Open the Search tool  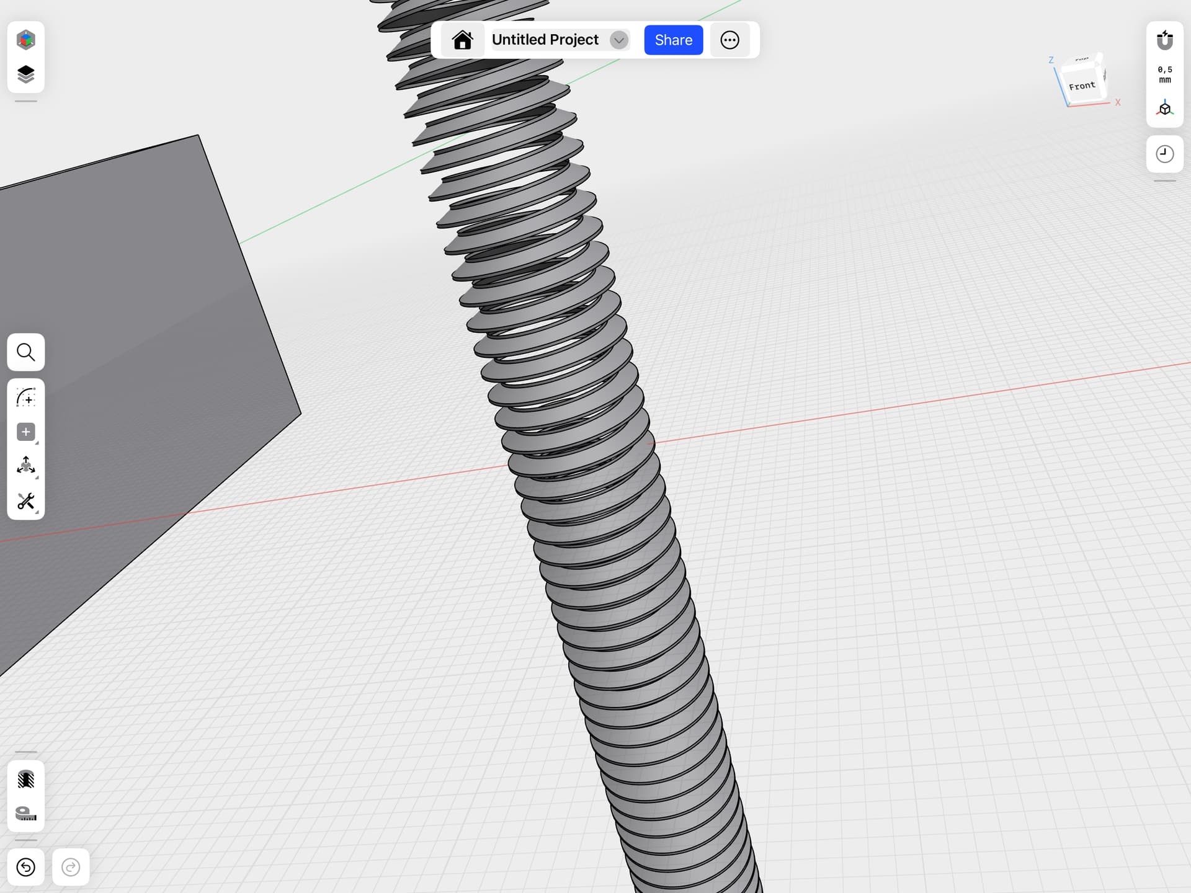tap(25, 352)
